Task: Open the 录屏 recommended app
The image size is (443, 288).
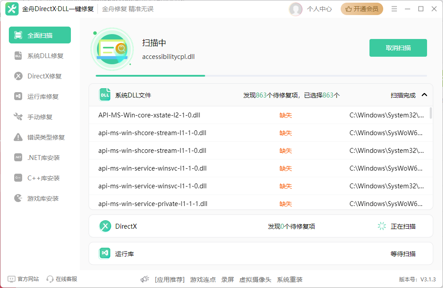Action: pyautogui.click(x=227, y=280)
